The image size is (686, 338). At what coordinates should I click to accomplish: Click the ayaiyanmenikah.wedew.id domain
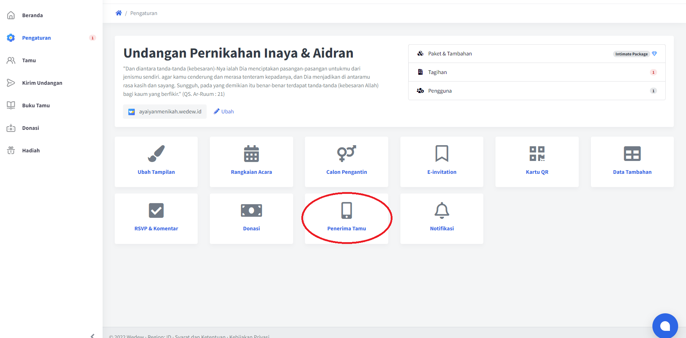170,112
